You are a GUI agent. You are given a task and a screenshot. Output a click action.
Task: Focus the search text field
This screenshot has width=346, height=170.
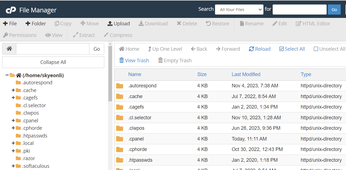(299, 10)
